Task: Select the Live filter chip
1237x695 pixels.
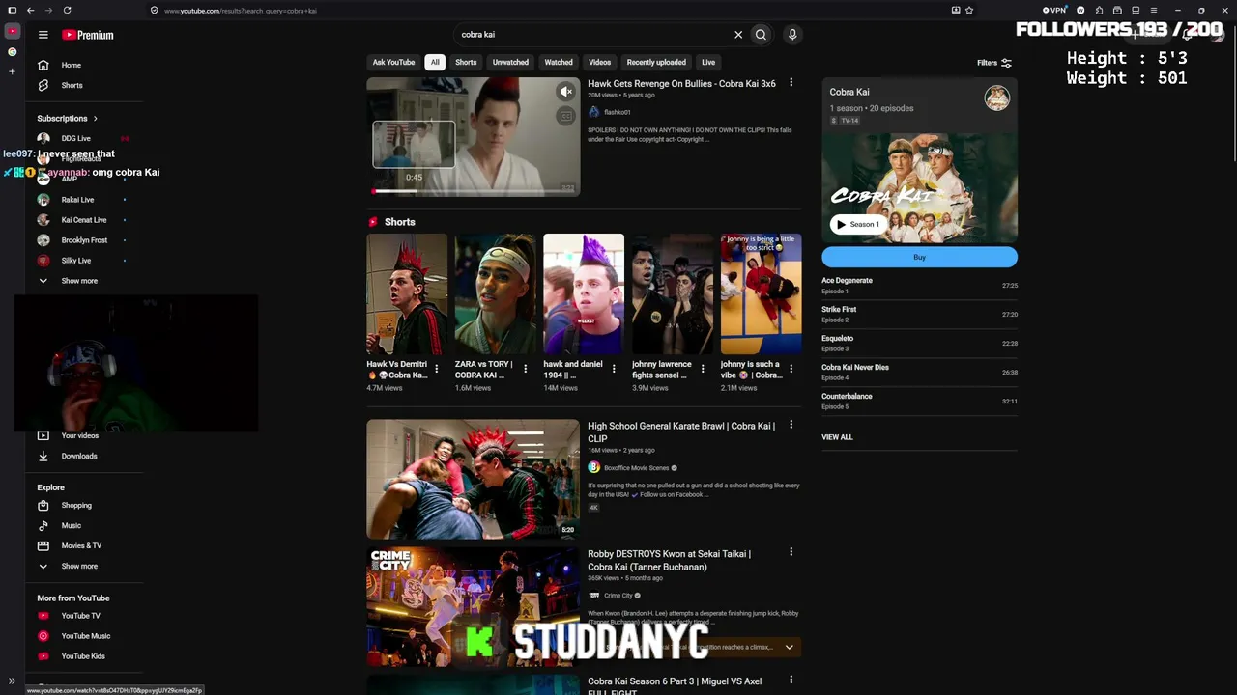Action: click(708, 63)
